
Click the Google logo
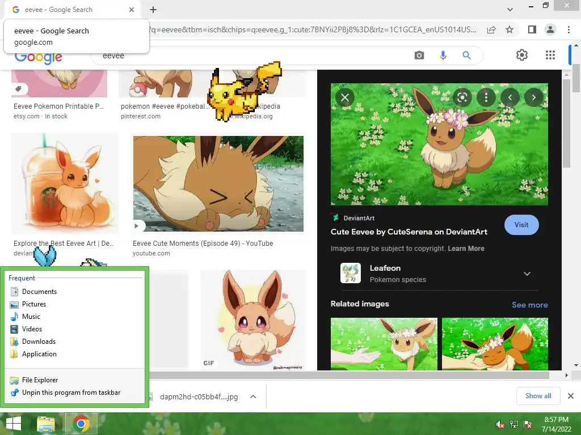pyautogui.click(x=38, y=58)
